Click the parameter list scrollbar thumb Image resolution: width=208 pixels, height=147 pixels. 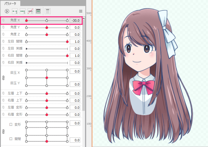coord(84,65)
